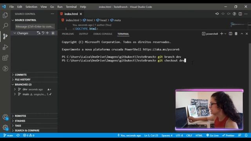Switch to the DEBUG CONSOLE tab
This screenshot has height=141, width=251.
pos(103,34)
